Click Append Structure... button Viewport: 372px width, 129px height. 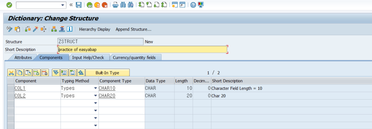tap(133, 29)
